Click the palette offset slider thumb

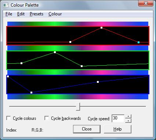78,107
